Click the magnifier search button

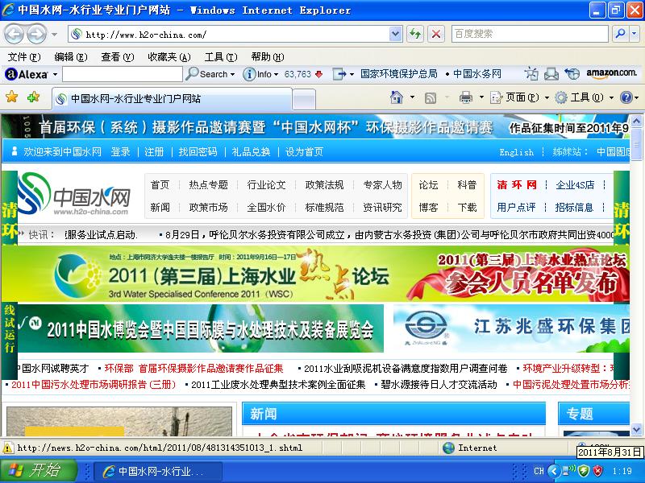click(x=620, y=34)
